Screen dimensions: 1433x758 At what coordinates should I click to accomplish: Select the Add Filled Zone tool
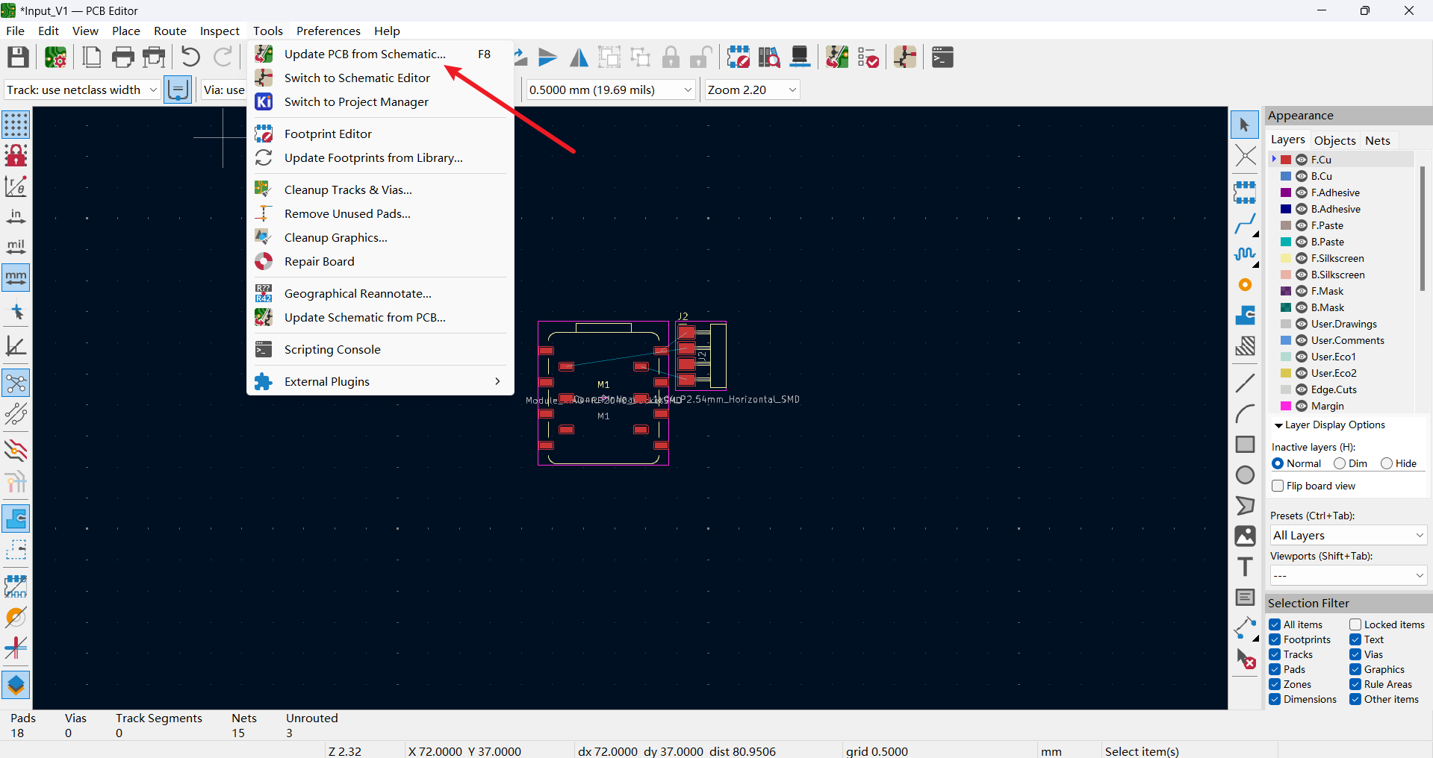(1245, 316)
